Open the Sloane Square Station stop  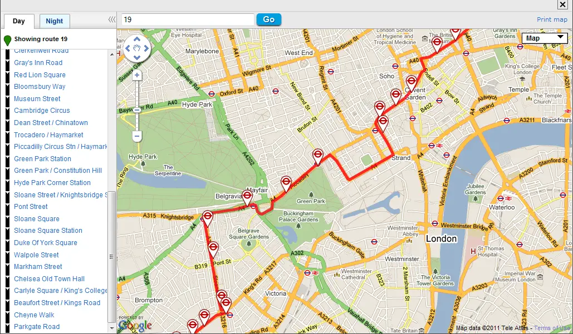(48, 231)
